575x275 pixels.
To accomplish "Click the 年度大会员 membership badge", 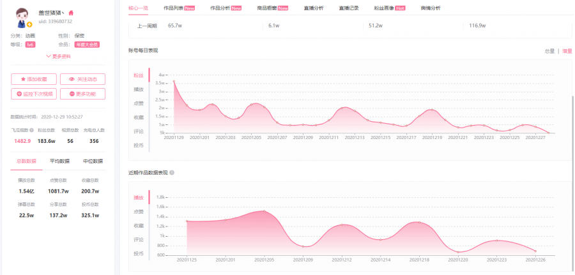I will (x=87, y=45).
